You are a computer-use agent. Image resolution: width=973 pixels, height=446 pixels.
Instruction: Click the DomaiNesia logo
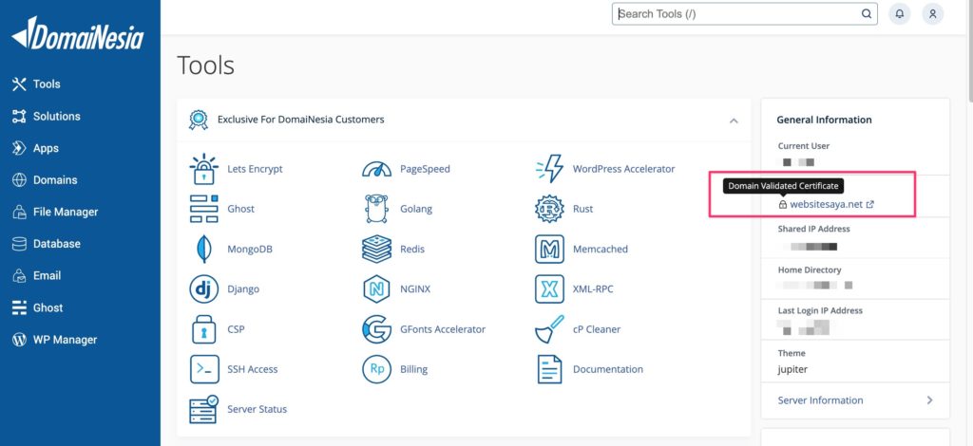[78, 33]
